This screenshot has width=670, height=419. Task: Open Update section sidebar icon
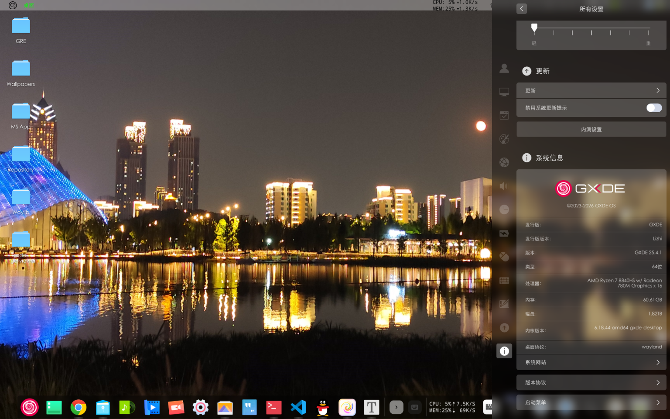pyautogui.click(x=504, y=327)
